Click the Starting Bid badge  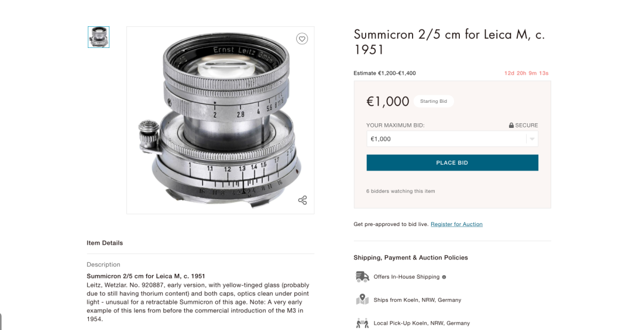[x=434, y=101]
